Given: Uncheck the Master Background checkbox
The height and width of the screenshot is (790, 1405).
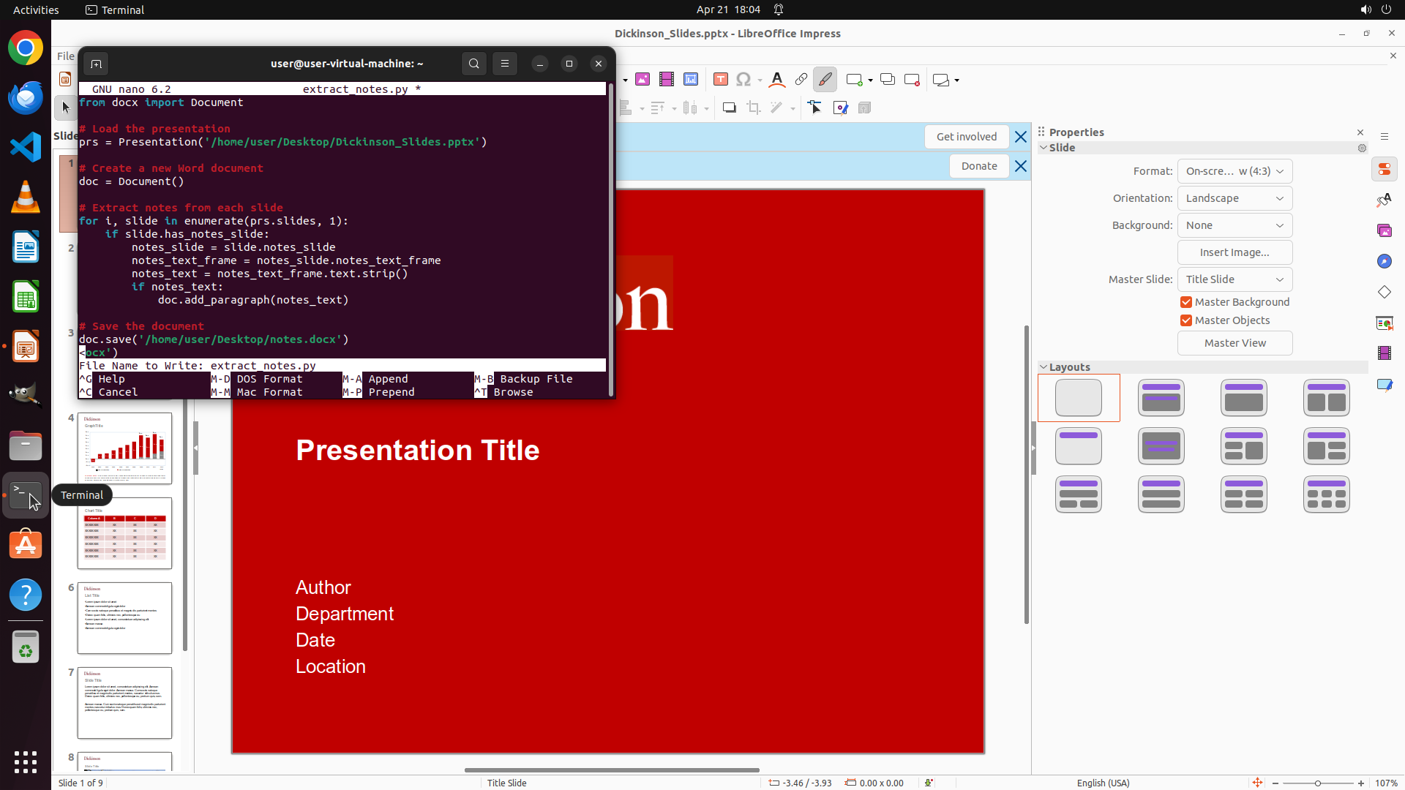Looking at the screenshot, I should coord(1186,302).
